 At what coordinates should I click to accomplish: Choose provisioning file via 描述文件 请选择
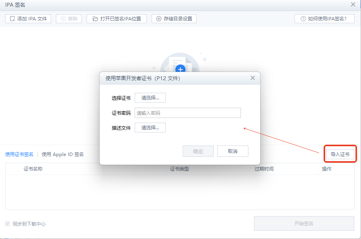pyautogui.click(x=150, y=128)
